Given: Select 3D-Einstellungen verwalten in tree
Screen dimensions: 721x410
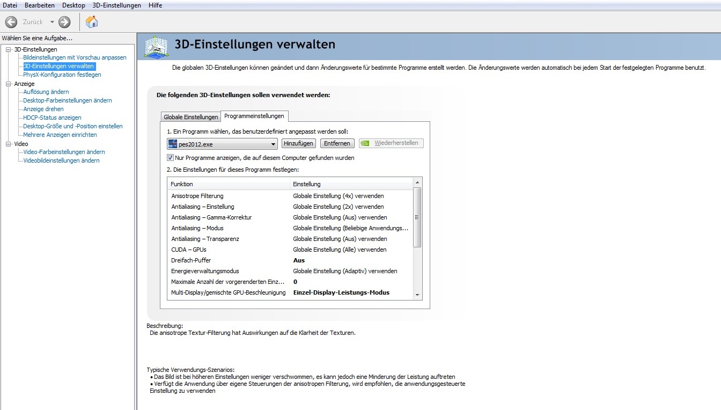Looking at the screenshot, I should (x=59, y=66).
